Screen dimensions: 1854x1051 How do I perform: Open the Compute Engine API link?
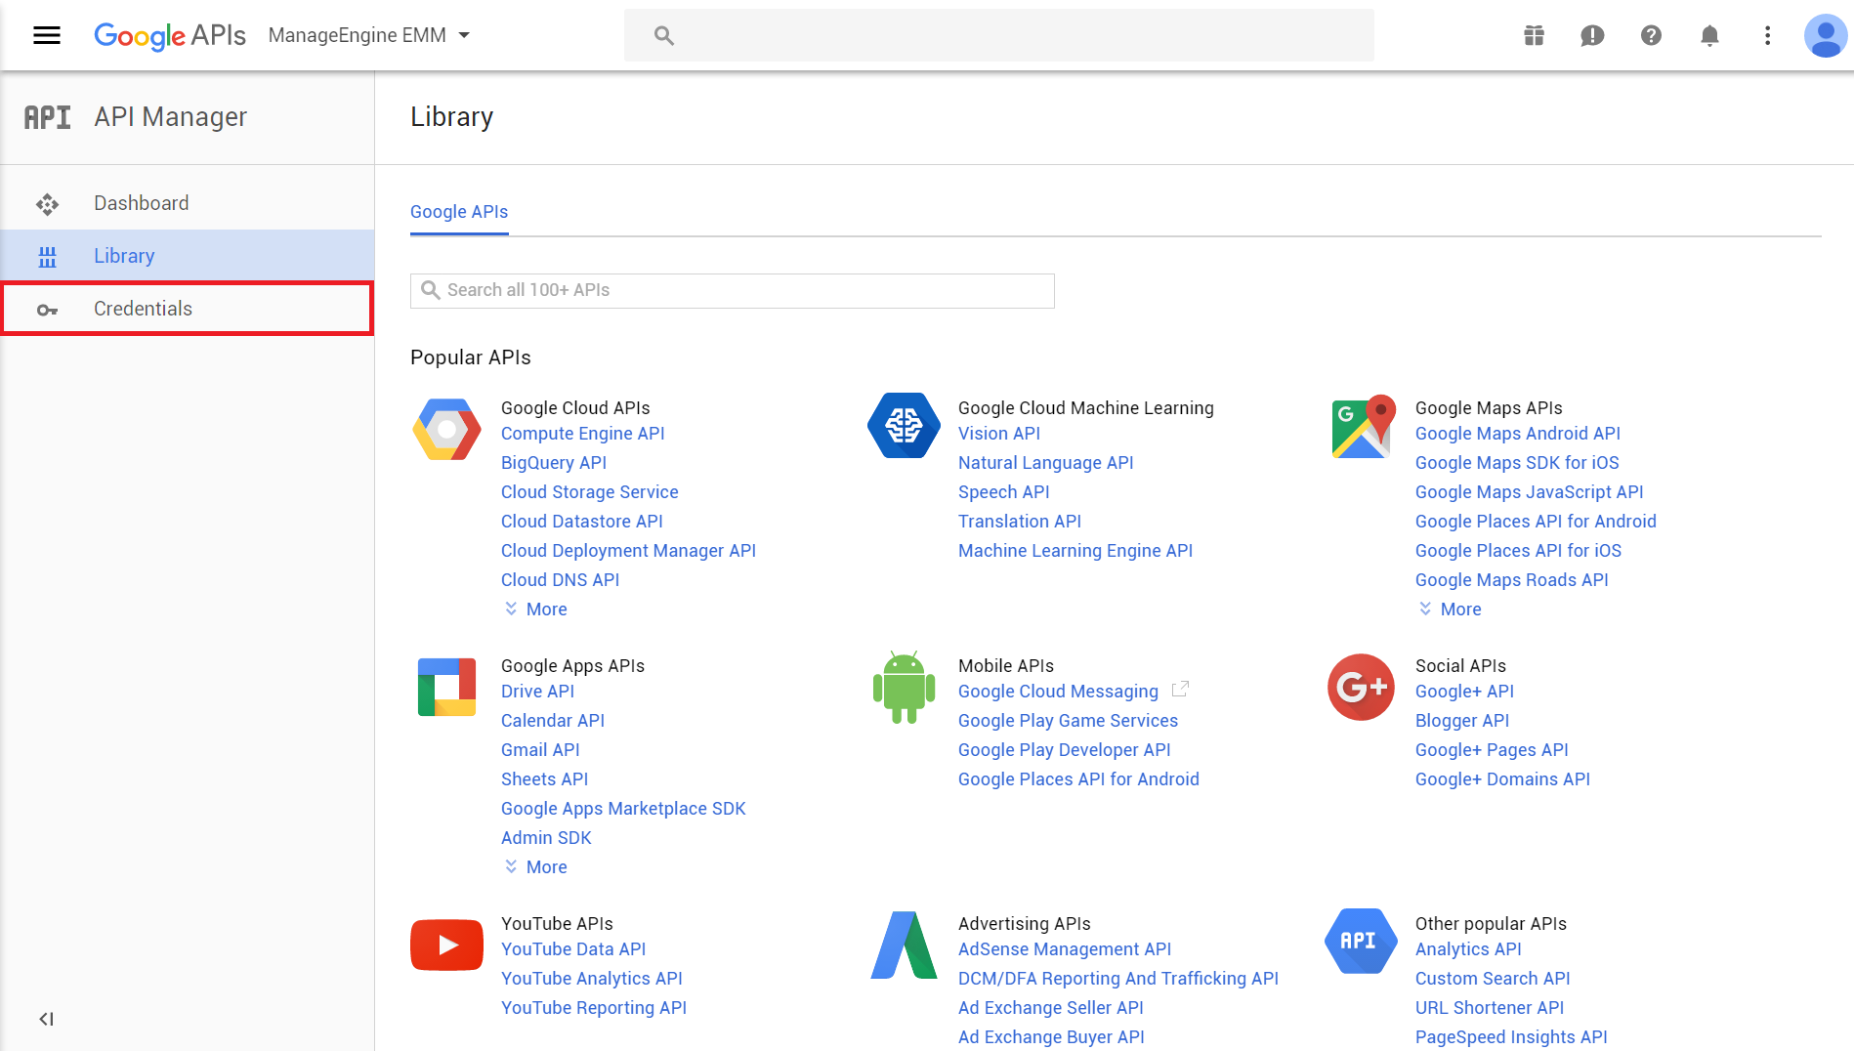(583, 434)
